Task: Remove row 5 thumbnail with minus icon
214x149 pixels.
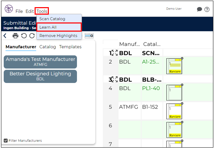Action: click(x=182, y=103)
